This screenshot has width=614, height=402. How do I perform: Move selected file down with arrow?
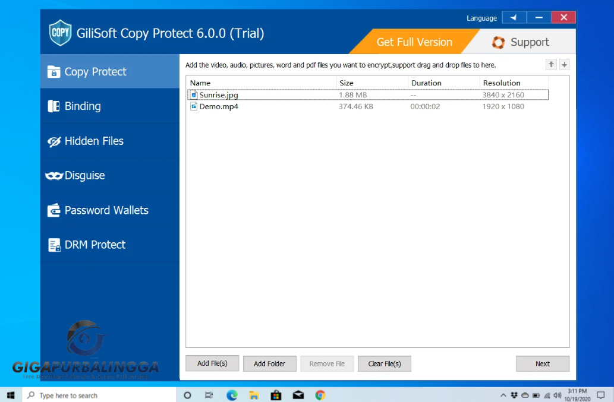[x=564, y=65]
